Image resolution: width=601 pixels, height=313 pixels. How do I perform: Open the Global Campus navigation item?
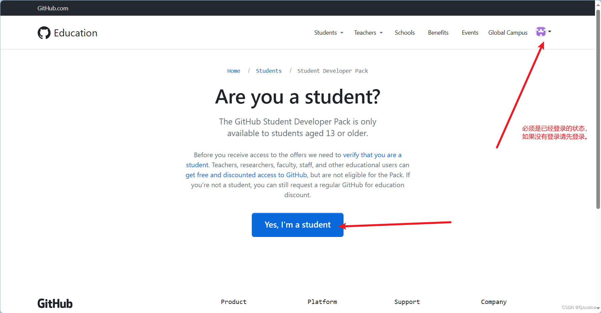click(x=508, y=33)
